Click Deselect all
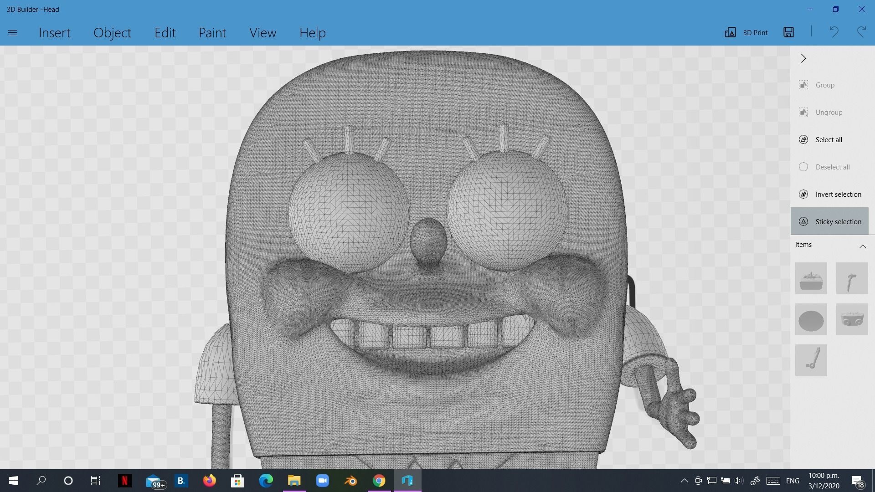This screenshot has height=492, width=875. point(829,167)
